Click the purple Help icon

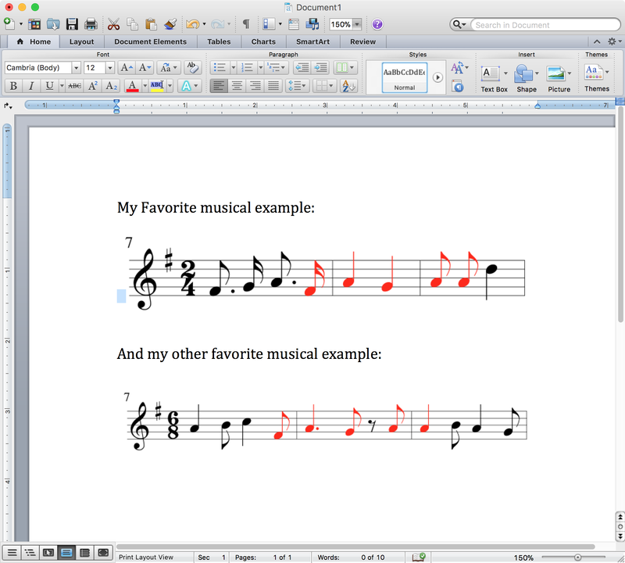[377, 24]
